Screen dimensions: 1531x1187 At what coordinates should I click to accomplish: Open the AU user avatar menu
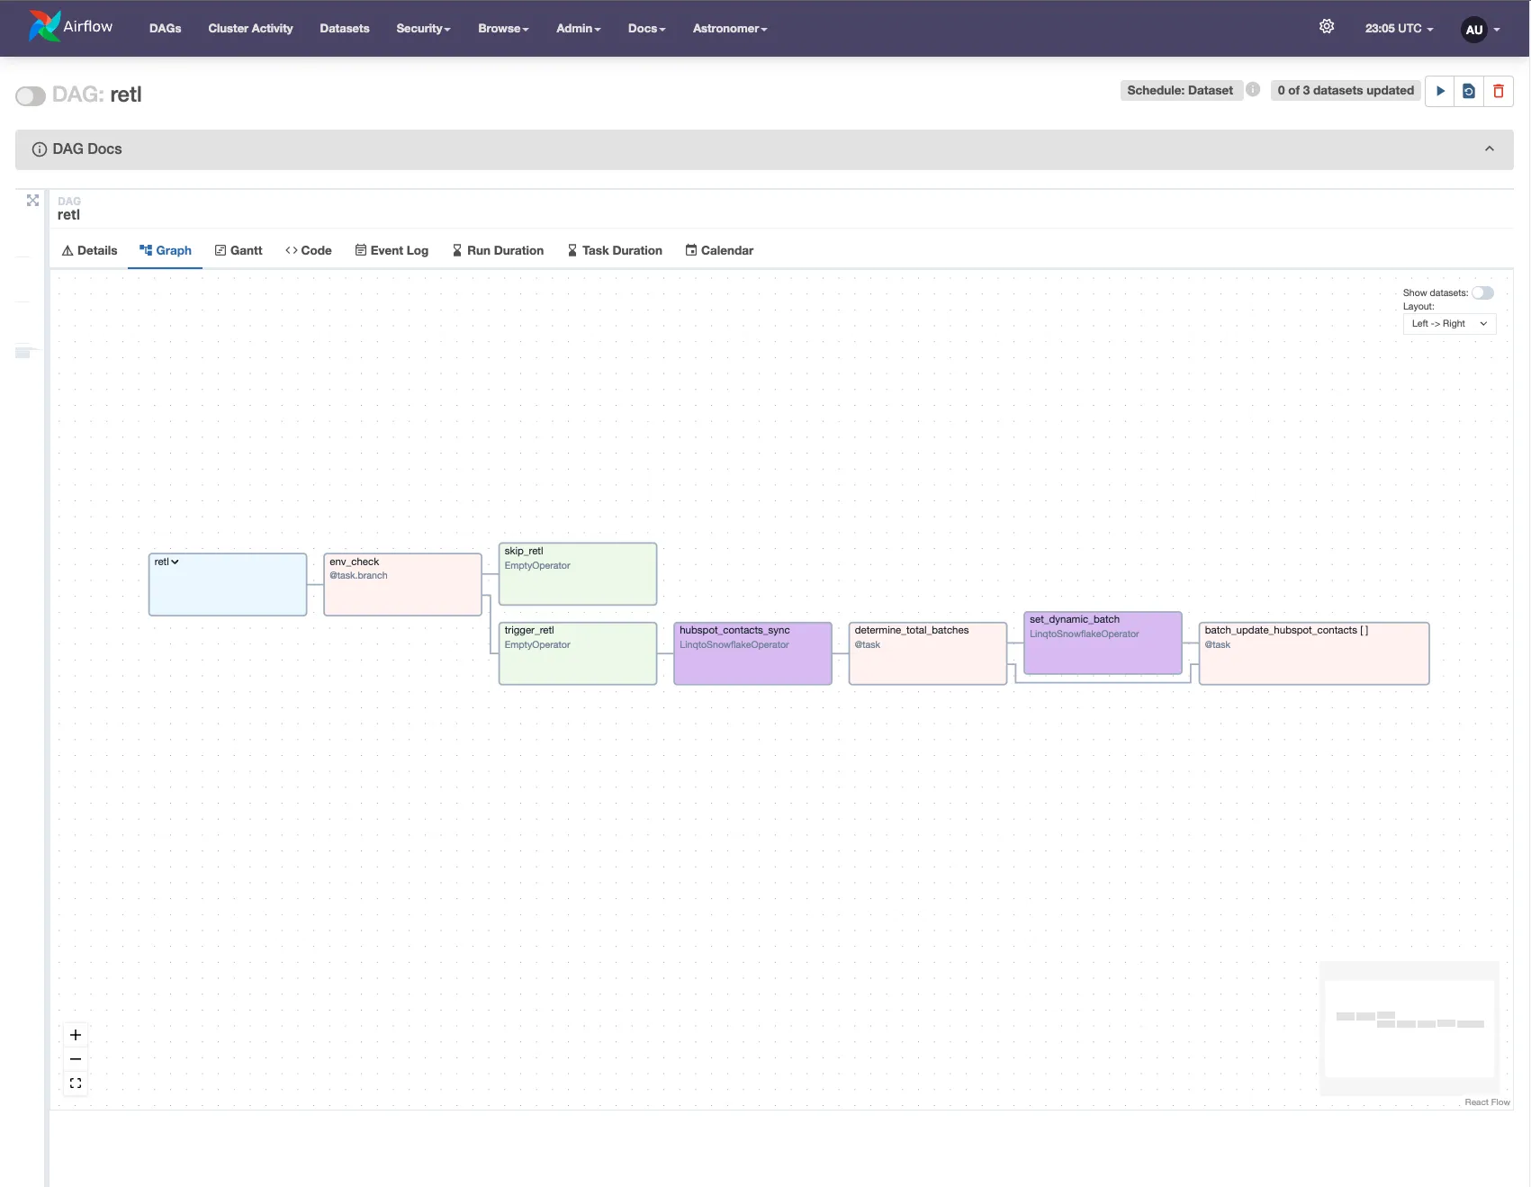tap(1481, 29)
